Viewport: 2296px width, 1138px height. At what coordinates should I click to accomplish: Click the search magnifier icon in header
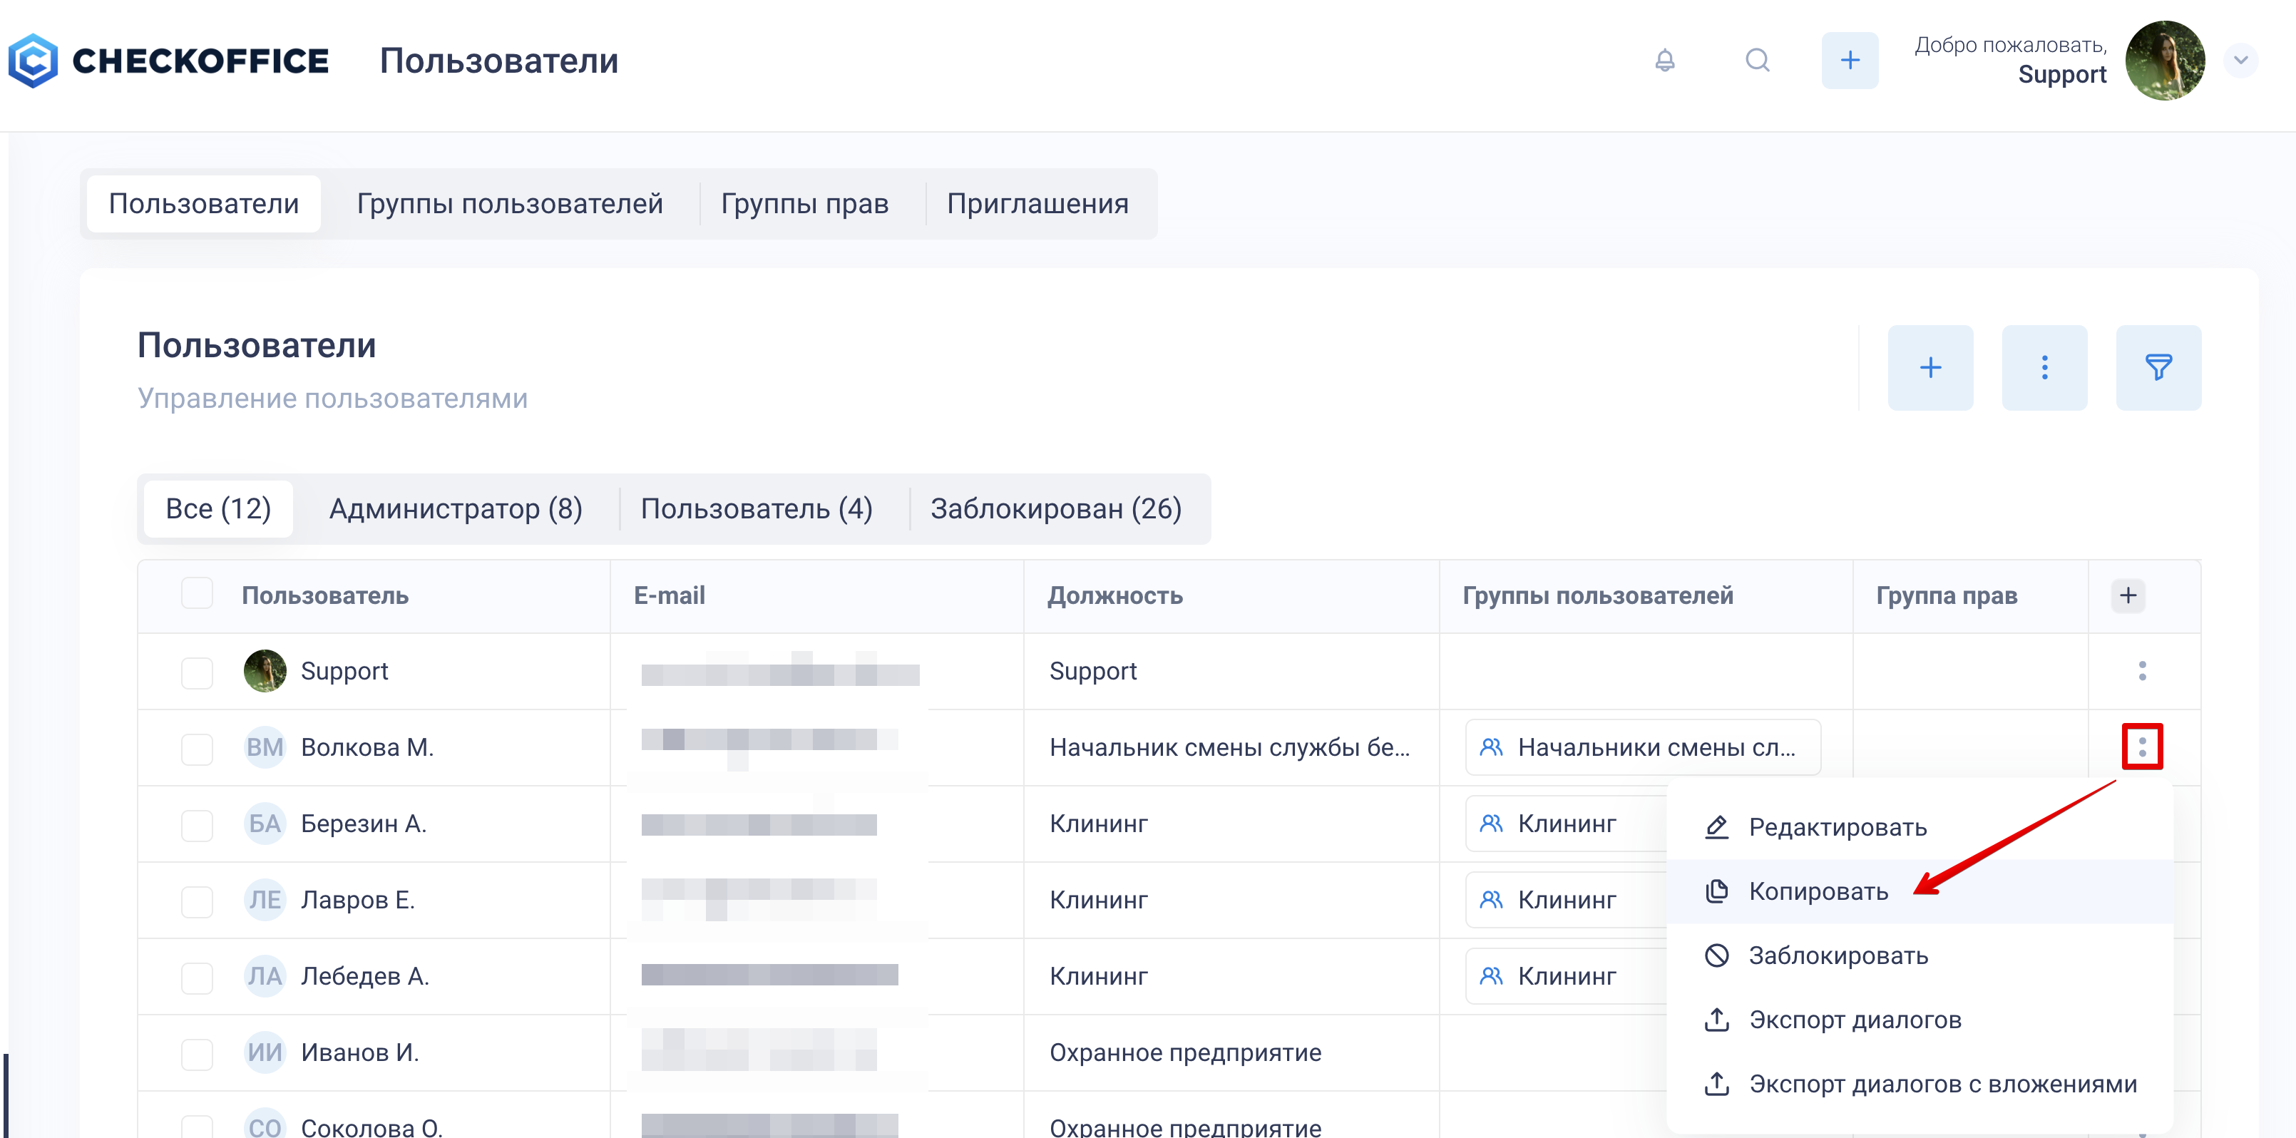[x=1757, y=61]
